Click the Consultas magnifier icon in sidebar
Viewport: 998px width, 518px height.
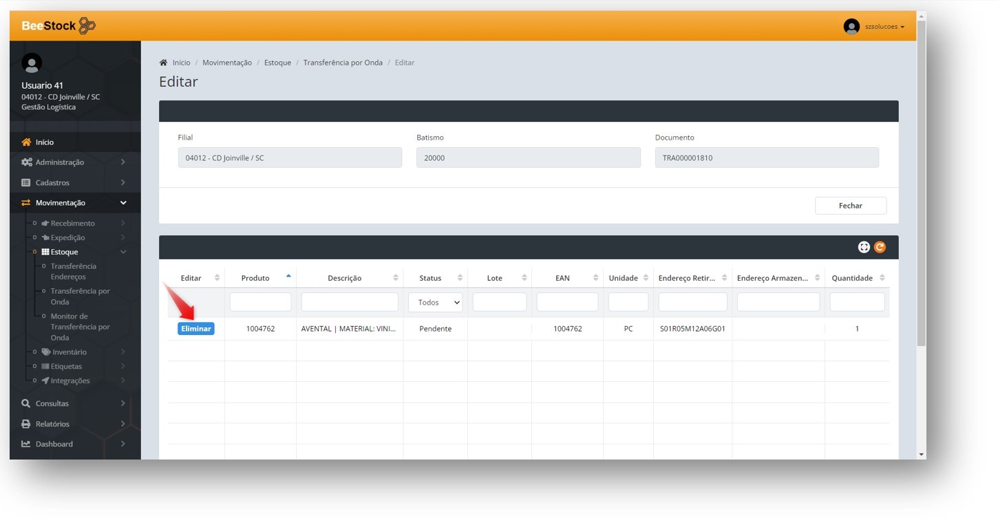coord(26,403)
